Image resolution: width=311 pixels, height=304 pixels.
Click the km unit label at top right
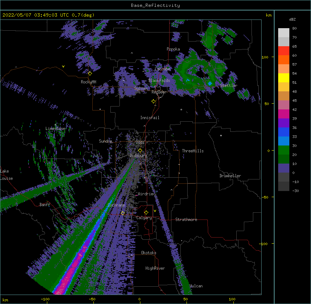point(268,15)
